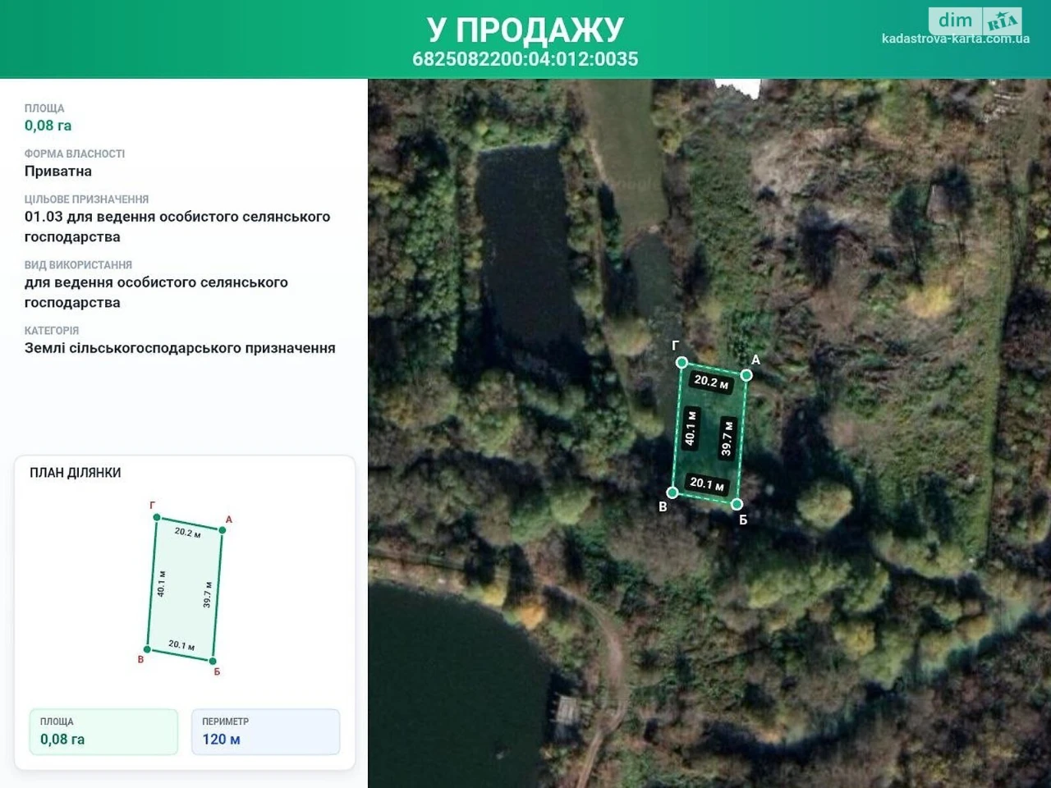Click vertex point Г in the plan diagram
The image size is (1051, 788).
coord(157,518)
